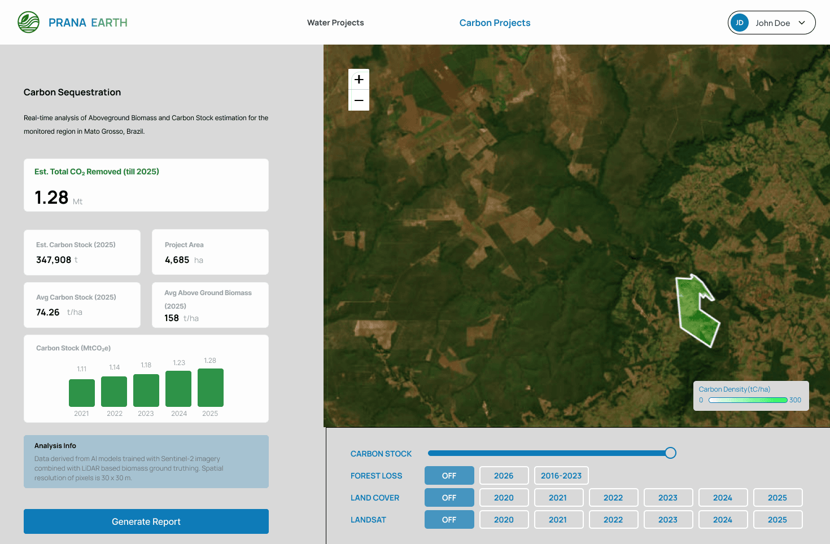Click the 2025 carbon stock bar
Viewport: 830px width, 544px height.
click(211, 388)
